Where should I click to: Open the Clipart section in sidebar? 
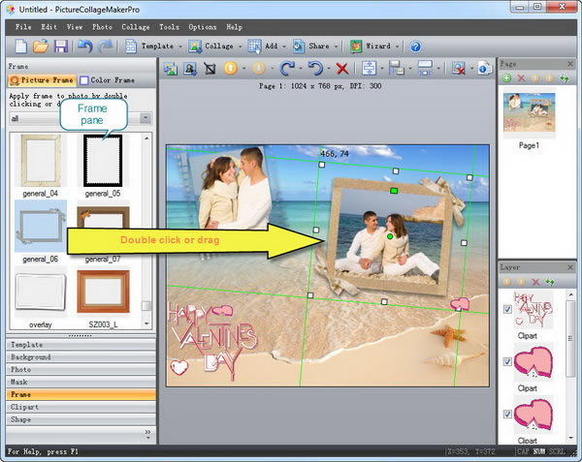pyautogui.click(x=81, y=407)
